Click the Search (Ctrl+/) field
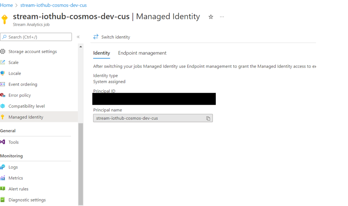 coord(36,37)
